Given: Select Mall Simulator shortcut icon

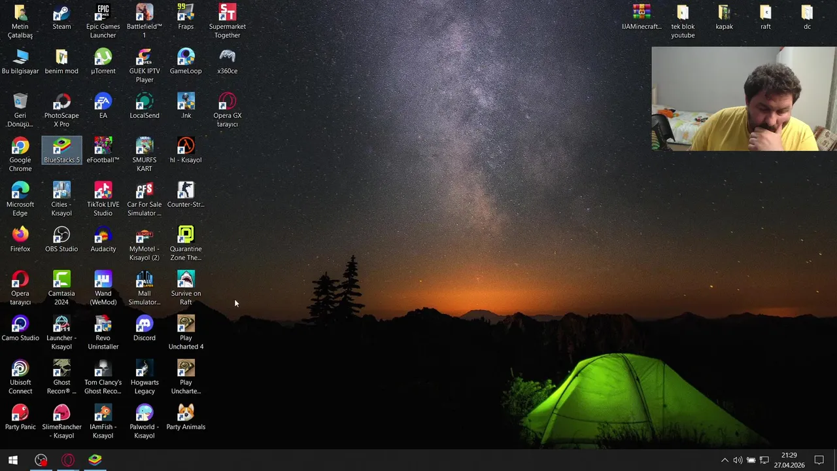Looking at the screenshot, I should pyautogui.click(x=145, y=288).
